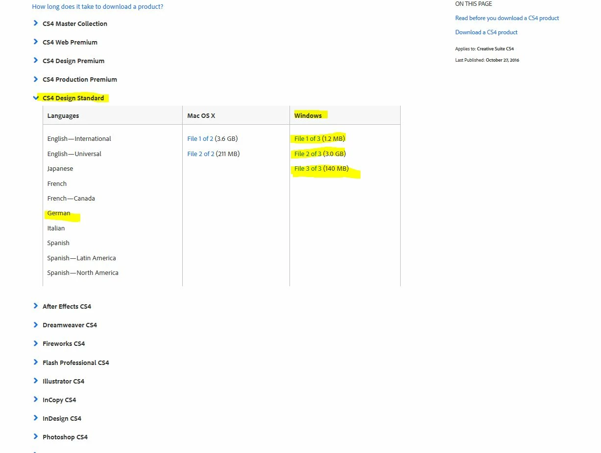The image size is (601, 453).
Task: Select the Italian language entry
Action: pos(56,228)
